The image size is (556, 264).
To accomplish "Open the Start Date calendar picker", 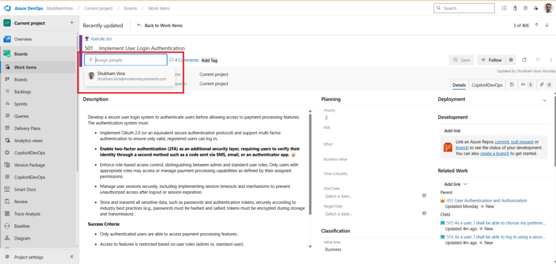I will pyautogui.click(x=424, y=196).
